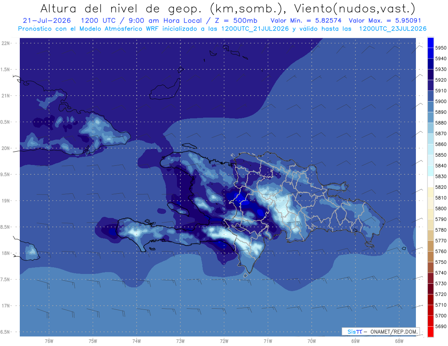Click the 5900 color bar label
This screenshot has height=346, width=448.
coord(440,101)
